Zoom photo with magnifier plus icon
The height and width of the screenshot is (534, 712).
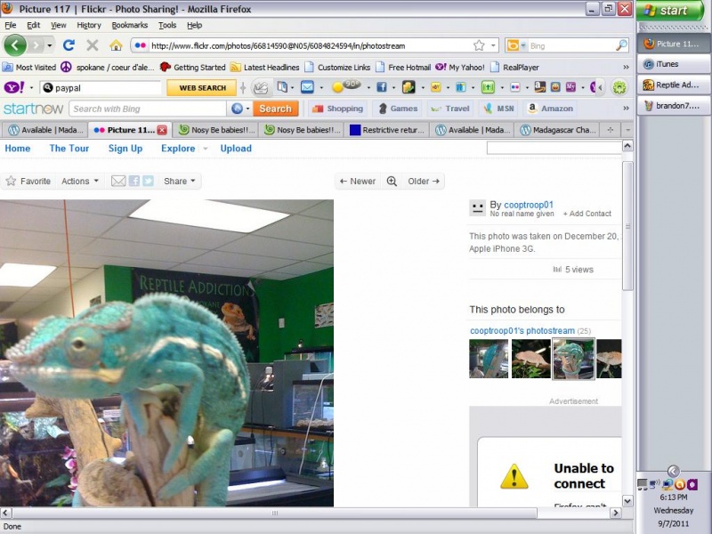tap(392, 182)
